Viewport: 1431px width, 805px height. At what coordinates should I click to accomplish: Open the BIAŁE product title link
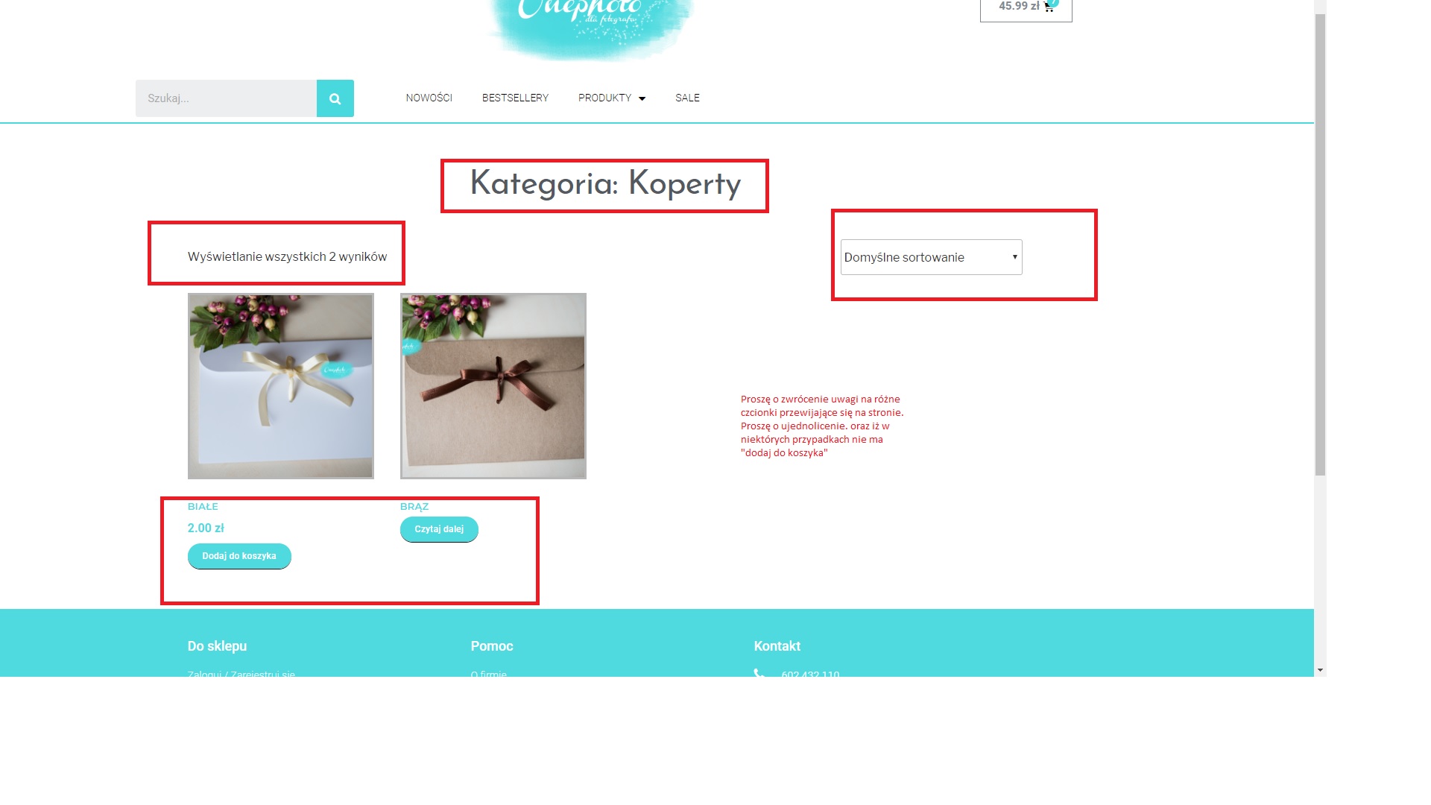tap(203, 507)
